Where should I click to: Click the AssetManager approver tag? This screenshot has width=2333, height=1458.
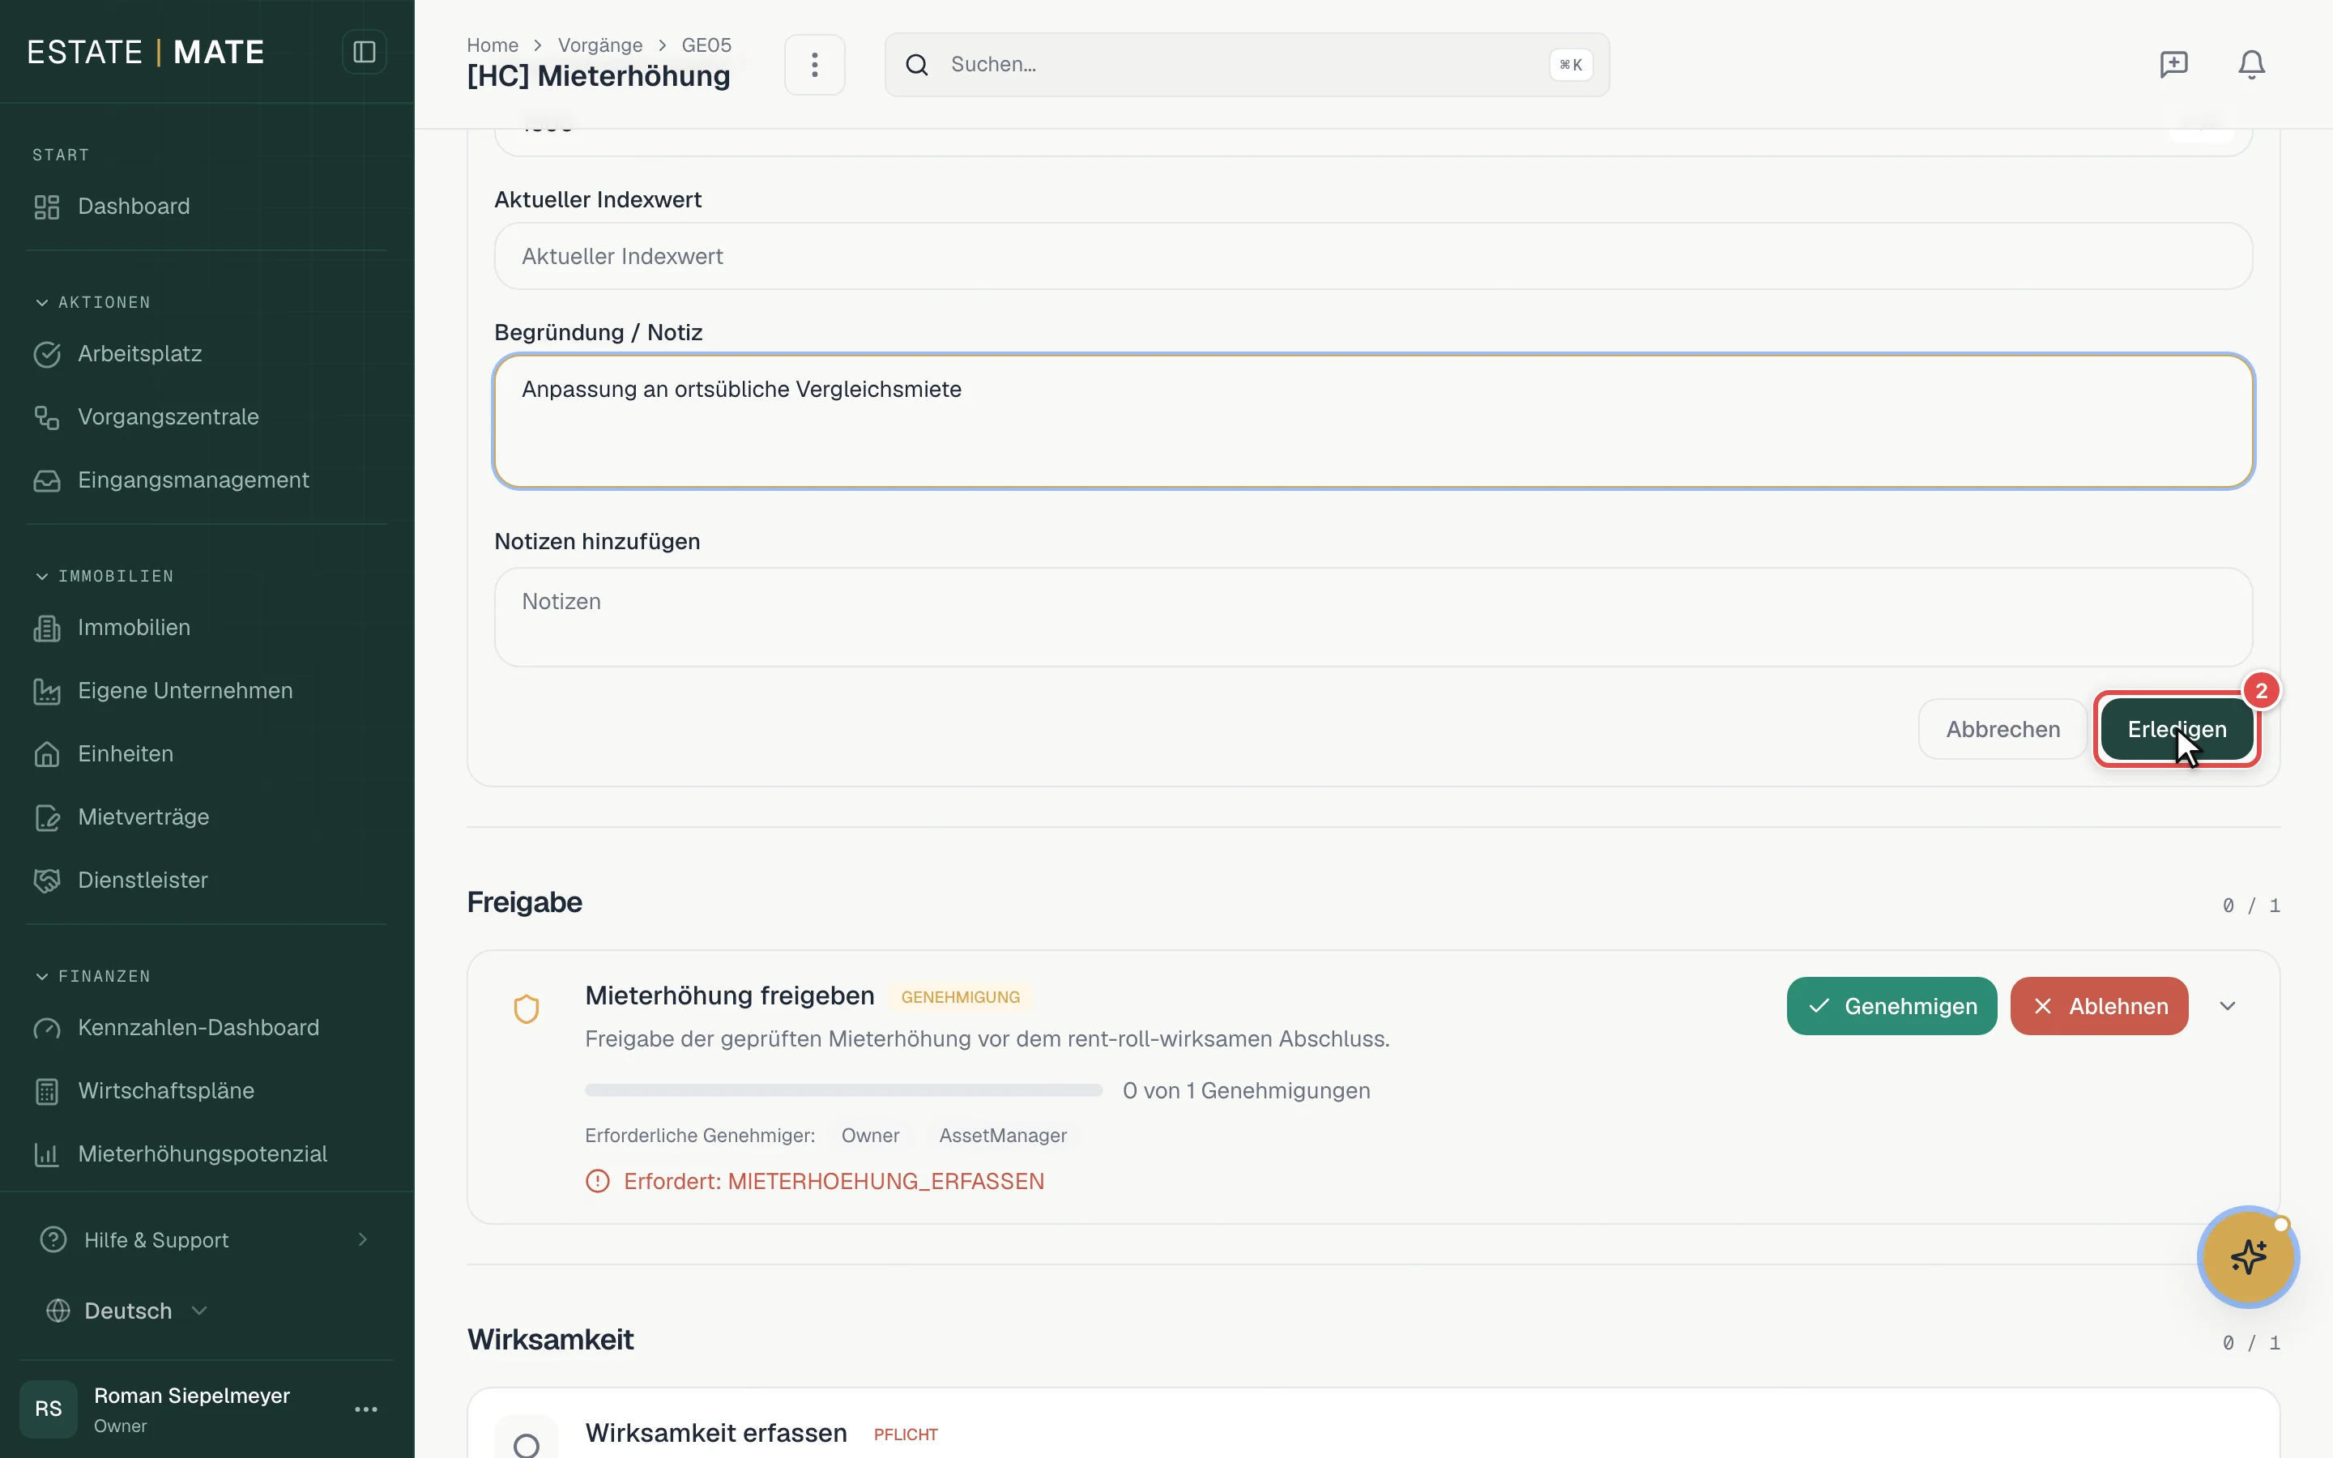click(x=1003, y=1136)
